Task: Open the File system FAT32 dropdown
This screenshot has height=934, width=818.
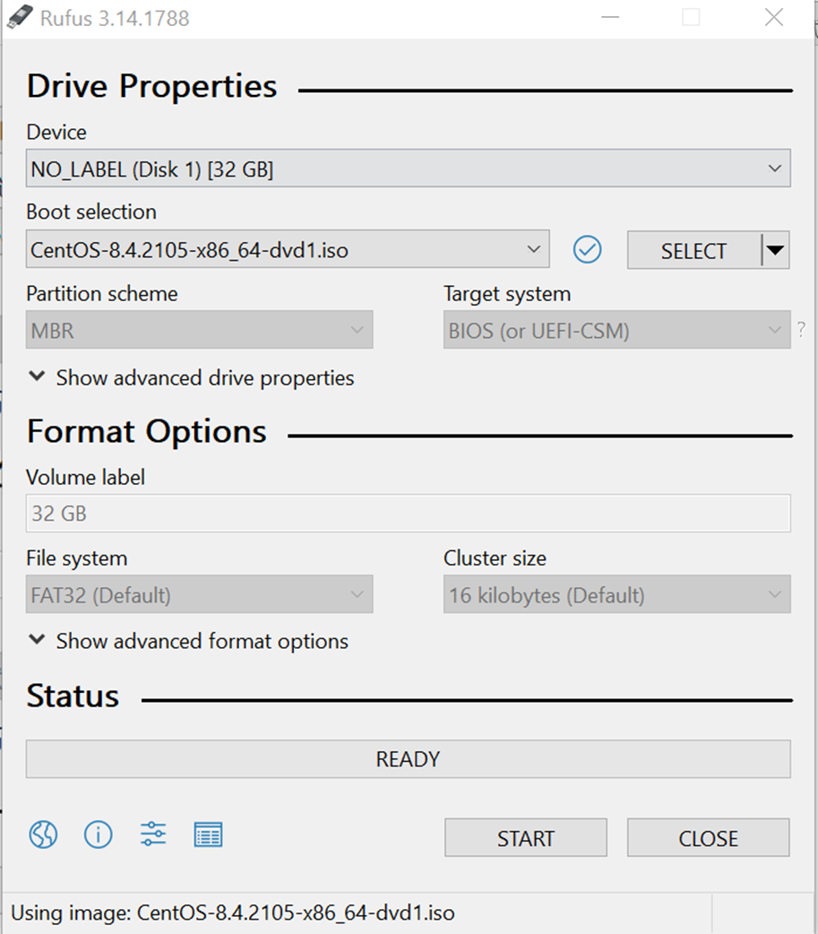Action: (200, 594)
